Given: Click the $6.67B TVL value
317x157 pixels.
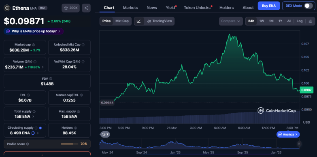Looking at the screenshot, I should [x=25, y=100].
